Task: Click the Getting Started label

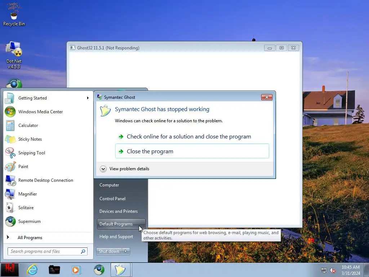Action: (x=32, y=98)
